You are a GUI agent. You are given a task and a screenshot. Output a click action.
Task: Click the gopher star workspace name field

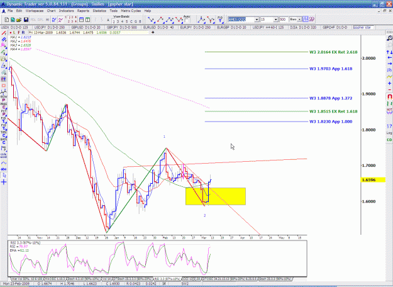[363, 27]
